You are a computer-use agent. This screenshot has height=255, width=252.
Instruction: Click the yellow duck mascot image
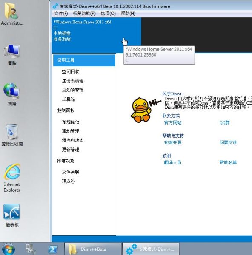click(141, 110)
